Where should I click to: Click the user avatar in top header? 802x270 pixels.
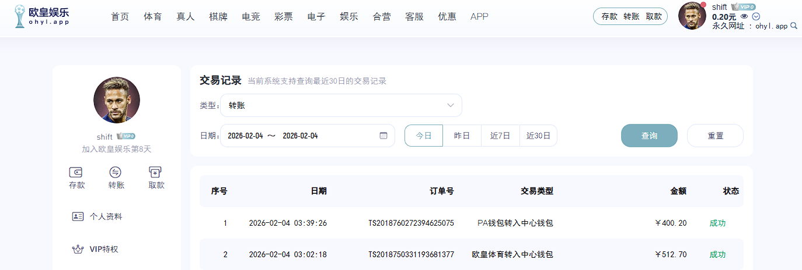point(692,16)
